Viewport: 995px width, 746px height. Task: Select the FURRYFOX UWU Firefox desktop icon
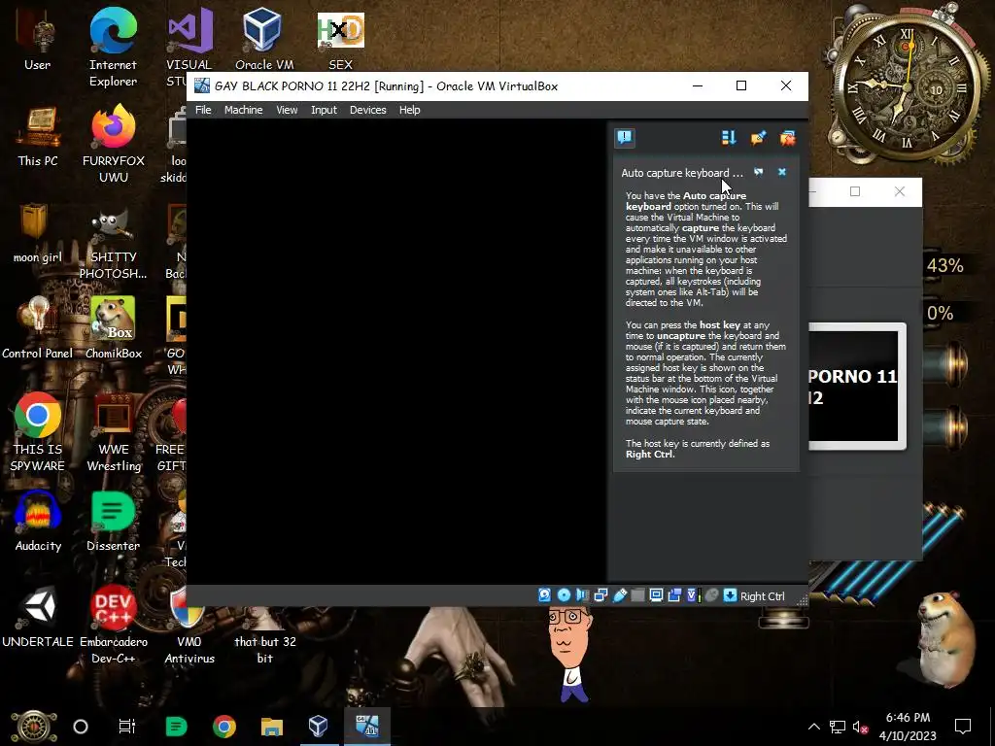[113, 144]
